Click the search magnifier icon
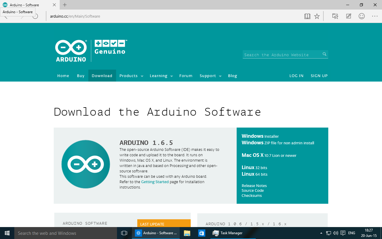Viewport: 382px width, 239px height. tap(324, 54)
